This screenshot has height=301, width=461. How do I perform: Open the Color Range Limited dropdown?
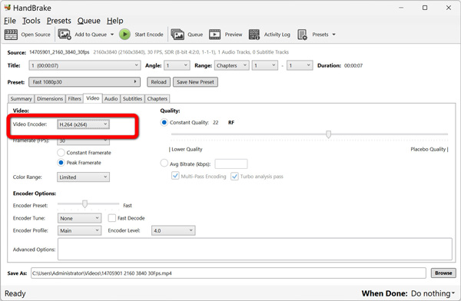pos(83,177)
